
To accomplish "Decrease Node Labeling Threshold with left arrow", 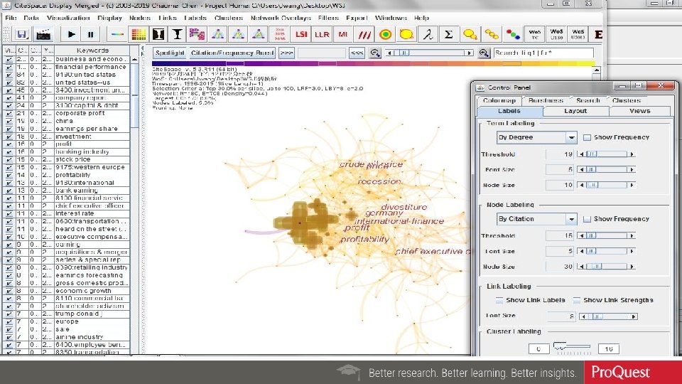I will [582, 235].
